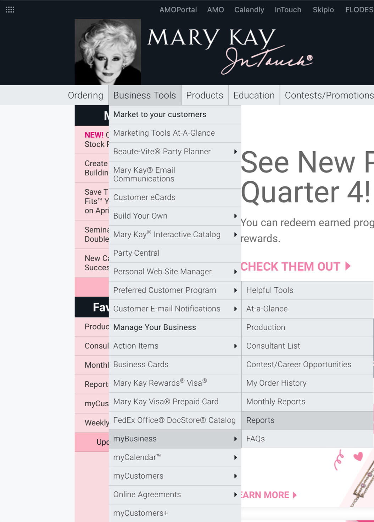Expand the Personal Web Site Manager arrow
Image resolution: width=374 pixels, height=522 pixels.
(235, 272)
